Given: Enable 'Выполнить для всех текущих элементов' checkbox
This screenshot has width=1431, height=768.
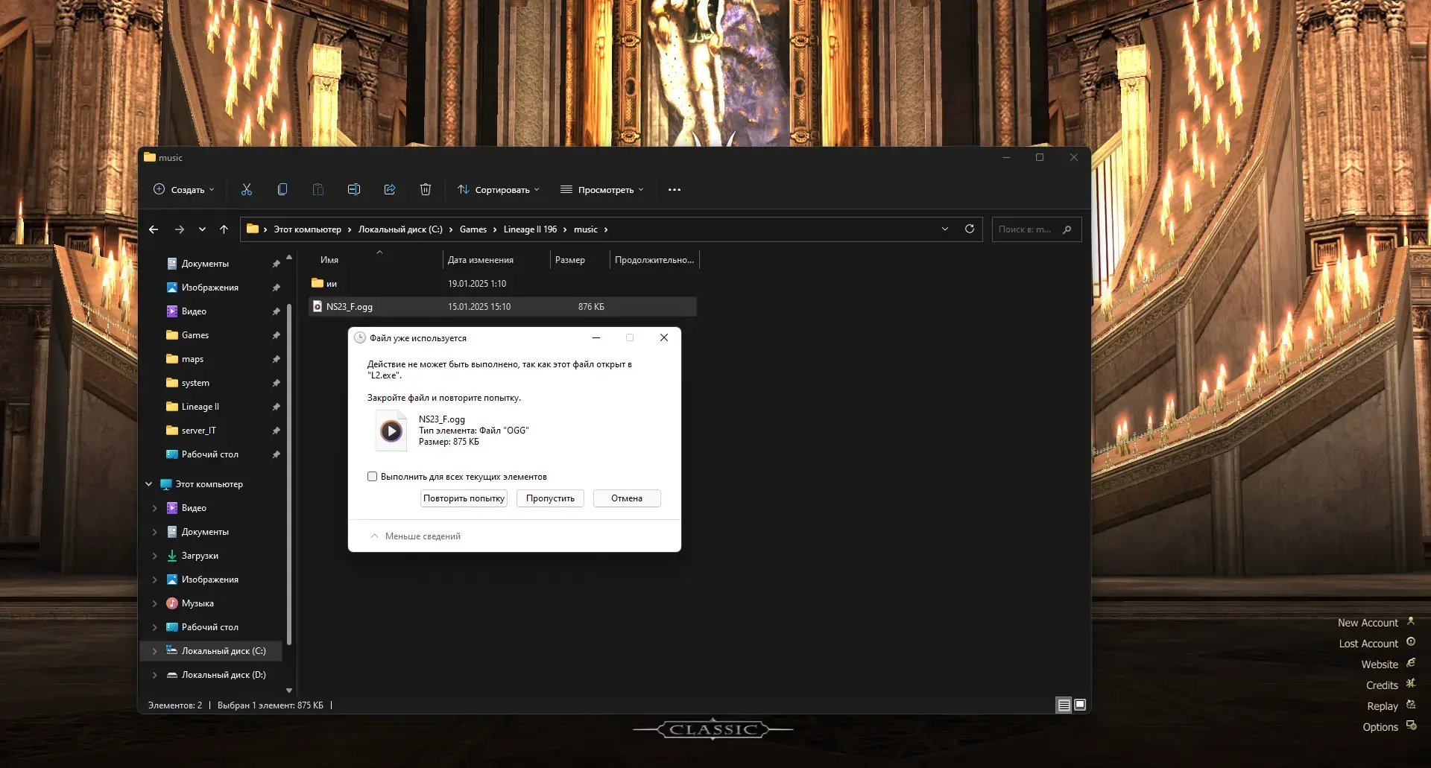Looking at the screenshot, I should click(x=372, y=477).
